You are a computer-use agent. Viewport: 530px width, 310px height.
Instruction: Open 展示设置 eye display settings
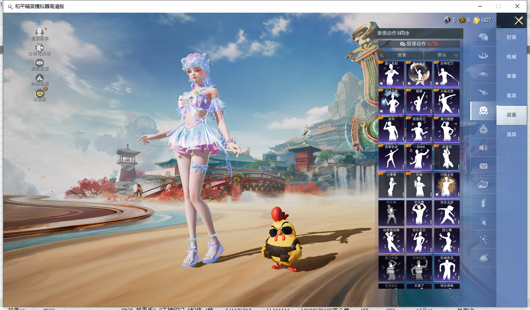(x=40, y=63)
